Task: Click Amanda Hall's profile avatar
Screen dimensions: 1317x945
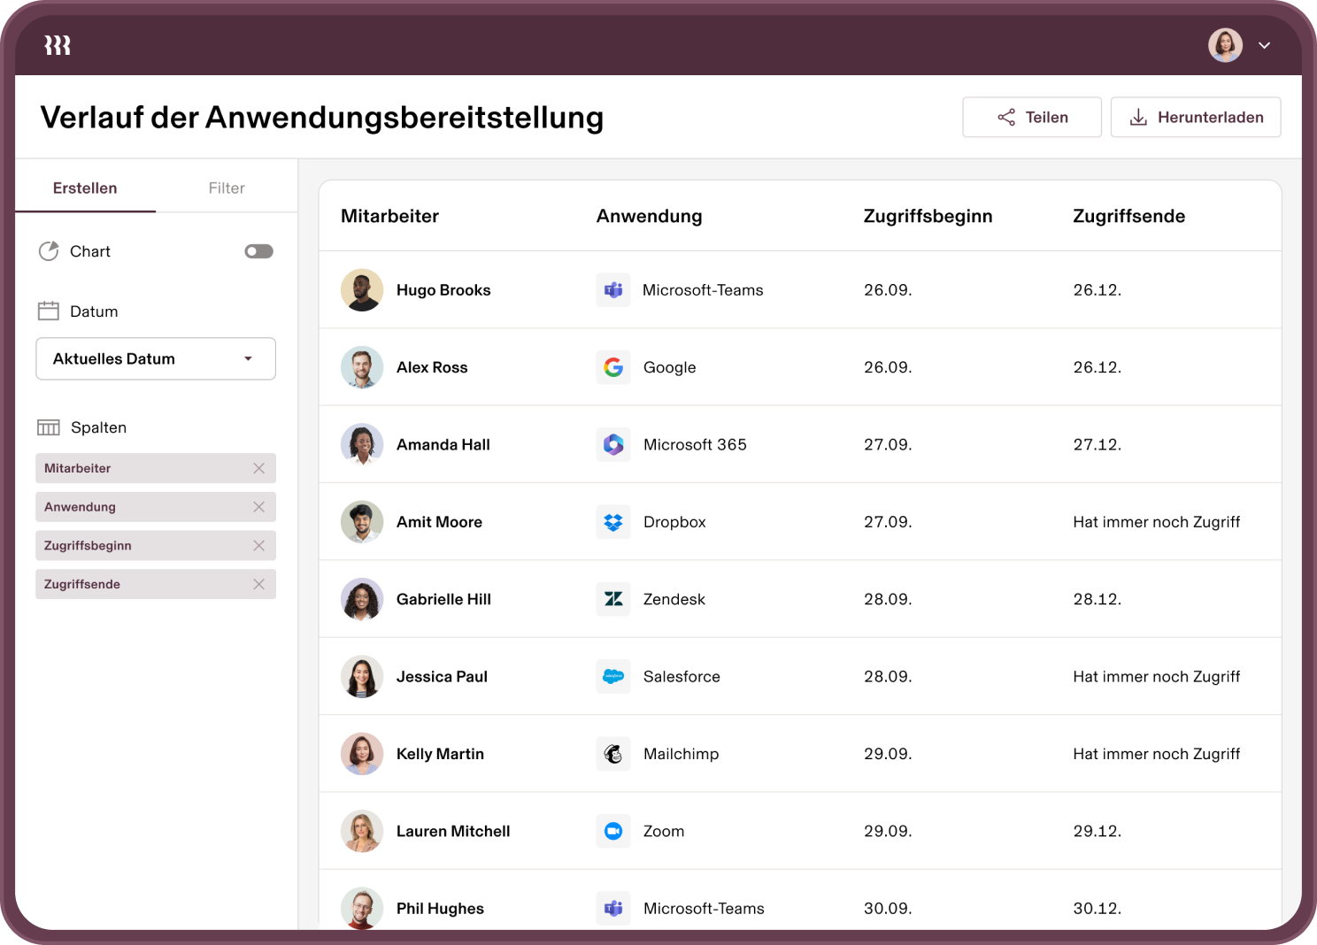Action: (362, 444)
